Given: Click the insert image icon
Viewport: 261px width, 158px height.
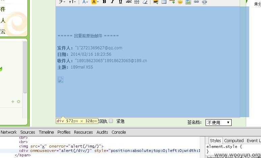Looking at the screenshot, I should tap(156, 2).
